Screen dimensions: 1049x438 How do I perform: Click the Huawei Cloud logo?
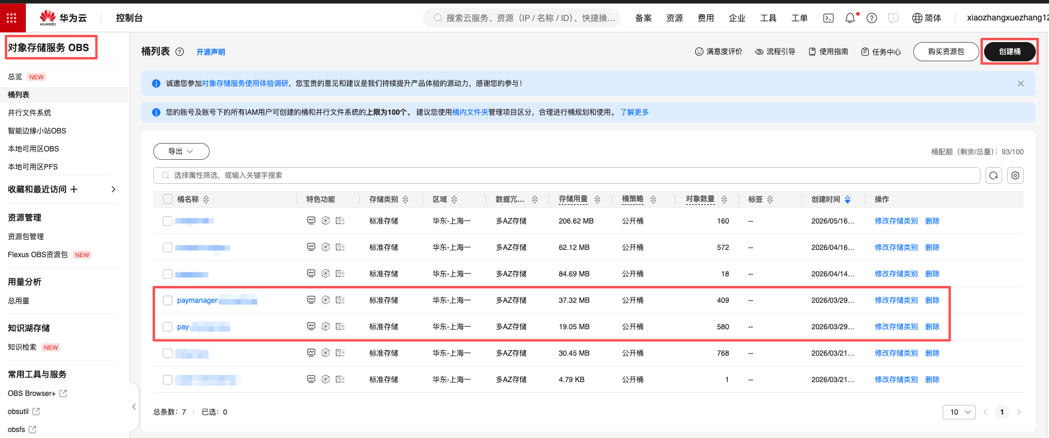pyautogui.click(x=63, y=18)
